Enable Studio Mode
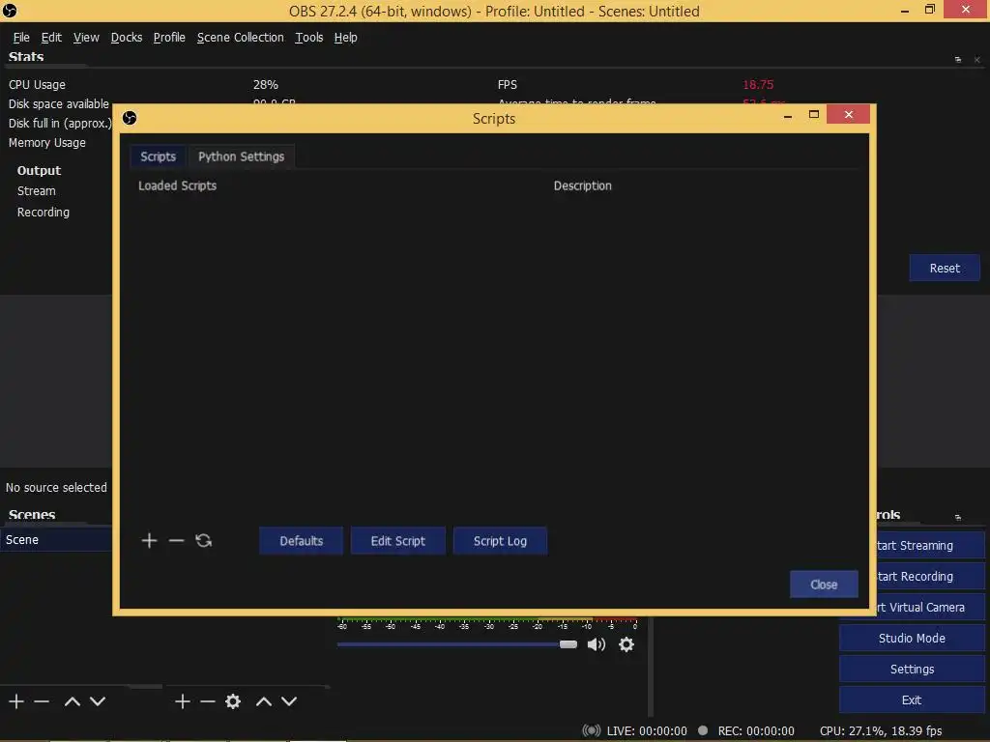The width and height of the screenshot is (990, 742). pos(912,638)
